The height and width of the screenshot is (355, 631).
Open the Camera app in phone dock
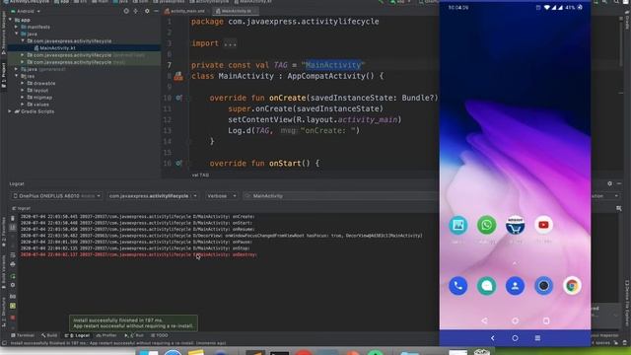(x=543, y=286)
